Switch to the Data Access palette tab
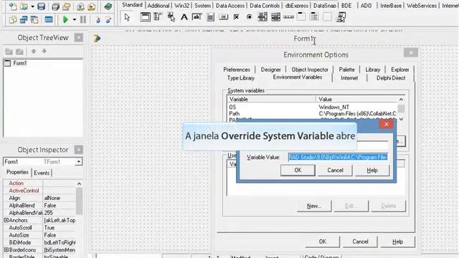Image resolution: width=459 pixels, height=258 pixels. 230,6
